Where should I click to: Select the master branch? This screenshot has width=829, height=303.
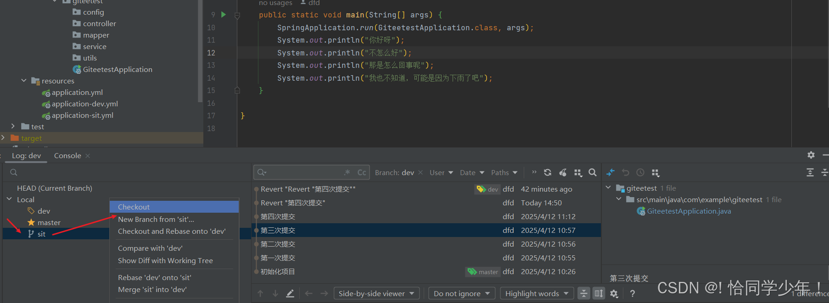pyautogui.click(x=49, y=222)
